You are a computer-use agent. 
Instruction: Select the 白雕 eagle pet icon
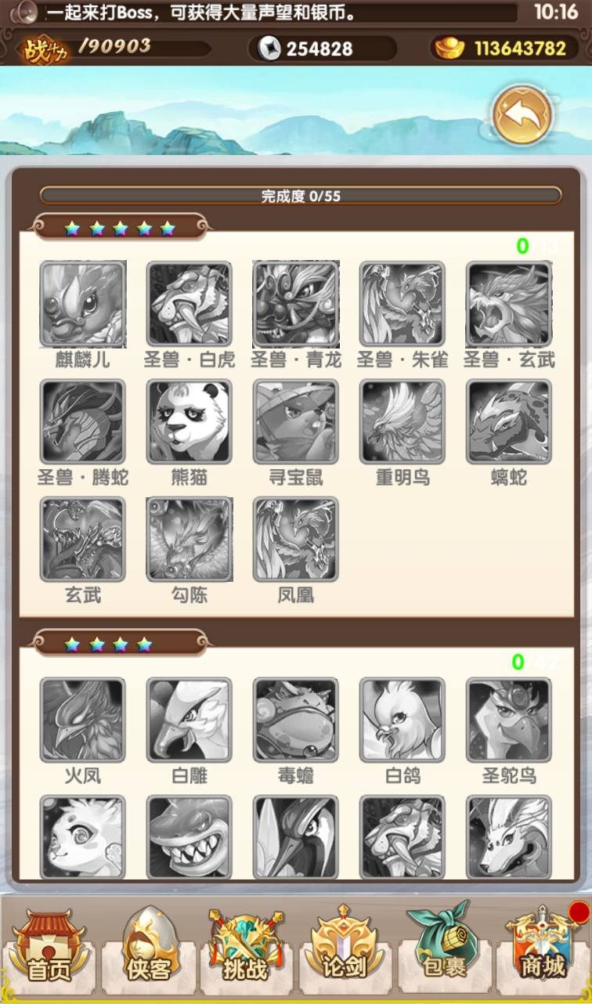(190, 720)
